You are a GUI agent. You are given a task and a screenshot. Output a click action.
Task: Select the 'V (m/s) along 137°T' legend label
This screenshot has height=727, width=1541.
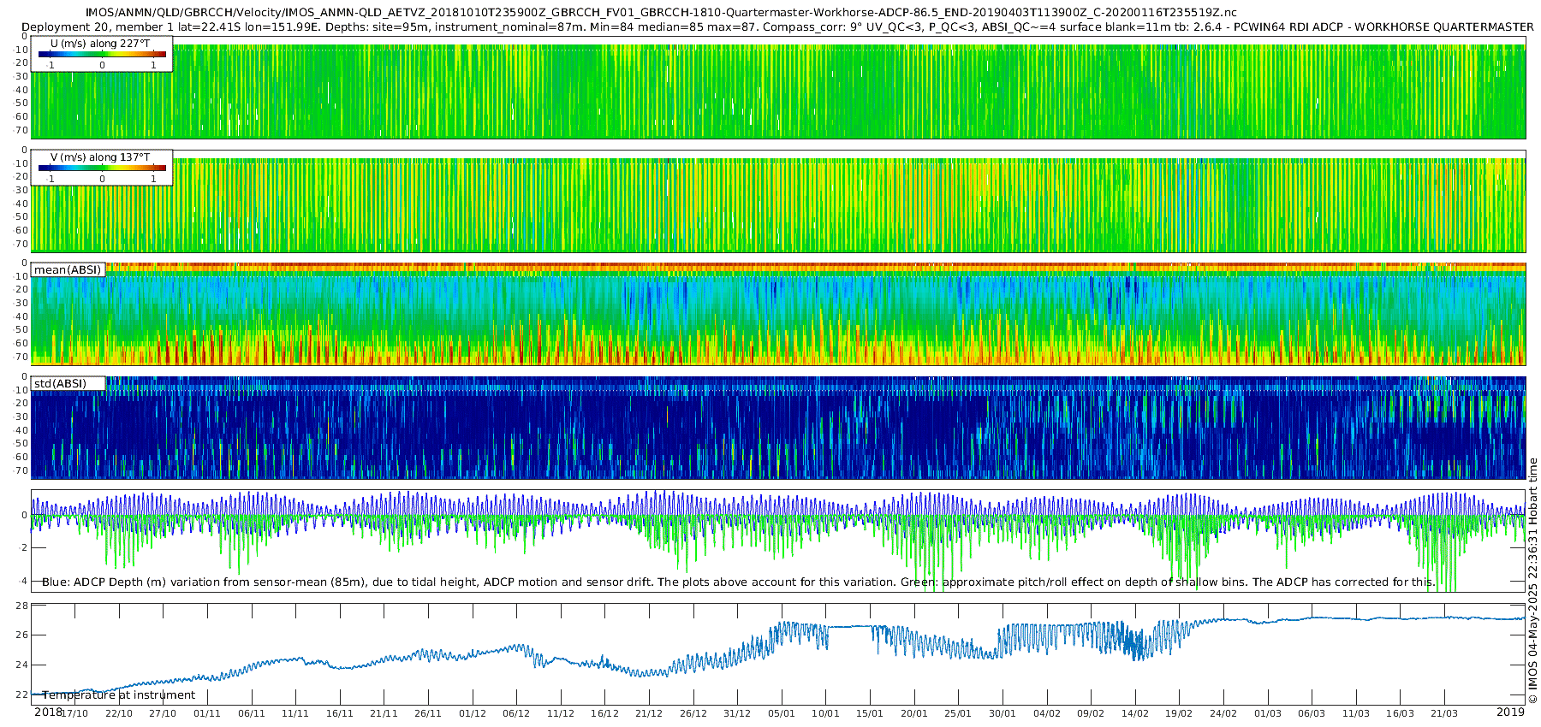(x=100, y=157)
